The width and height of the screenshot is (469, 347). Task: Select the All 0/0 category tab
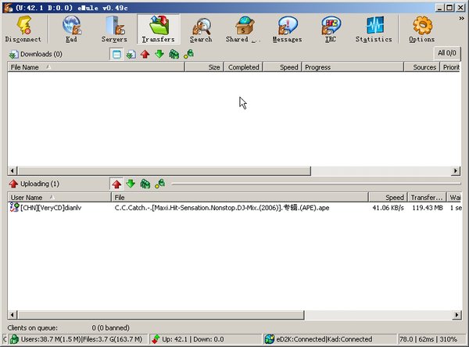click(447, 53)
